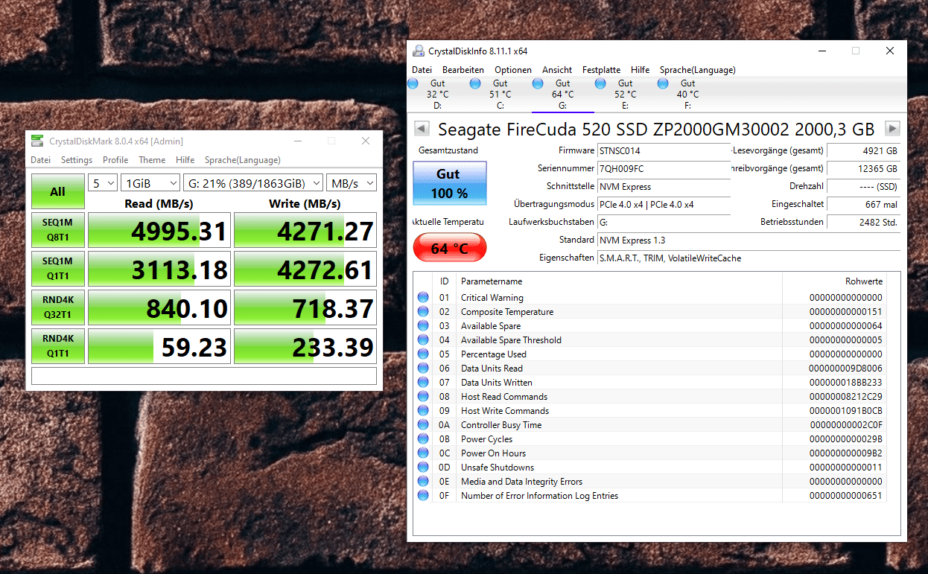Click the Gut 100 % health status button
The width and height of the screenshot is (928, 574).
click(449, 183)
